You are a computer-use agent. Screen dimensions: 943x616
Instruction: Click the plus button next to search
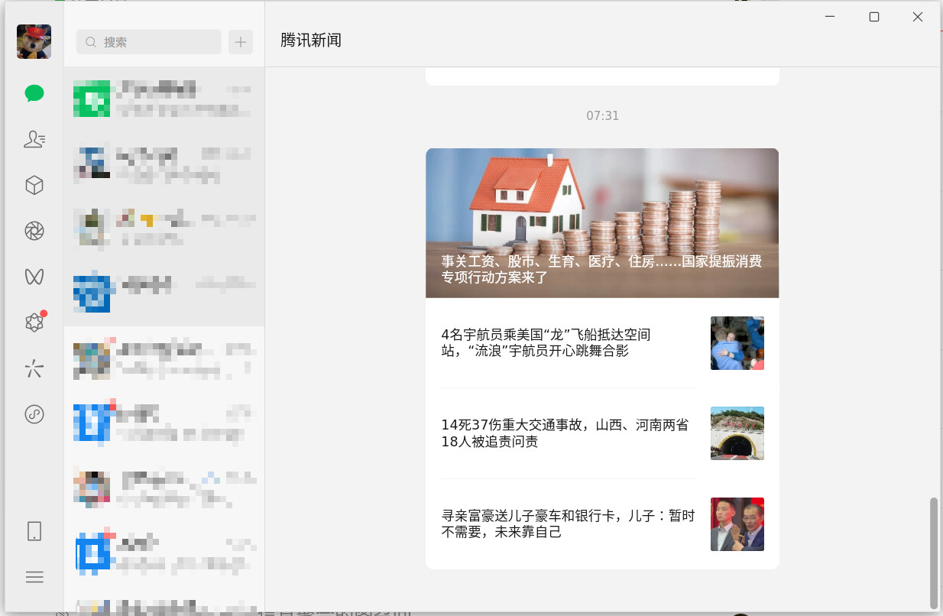pos(241,42)
